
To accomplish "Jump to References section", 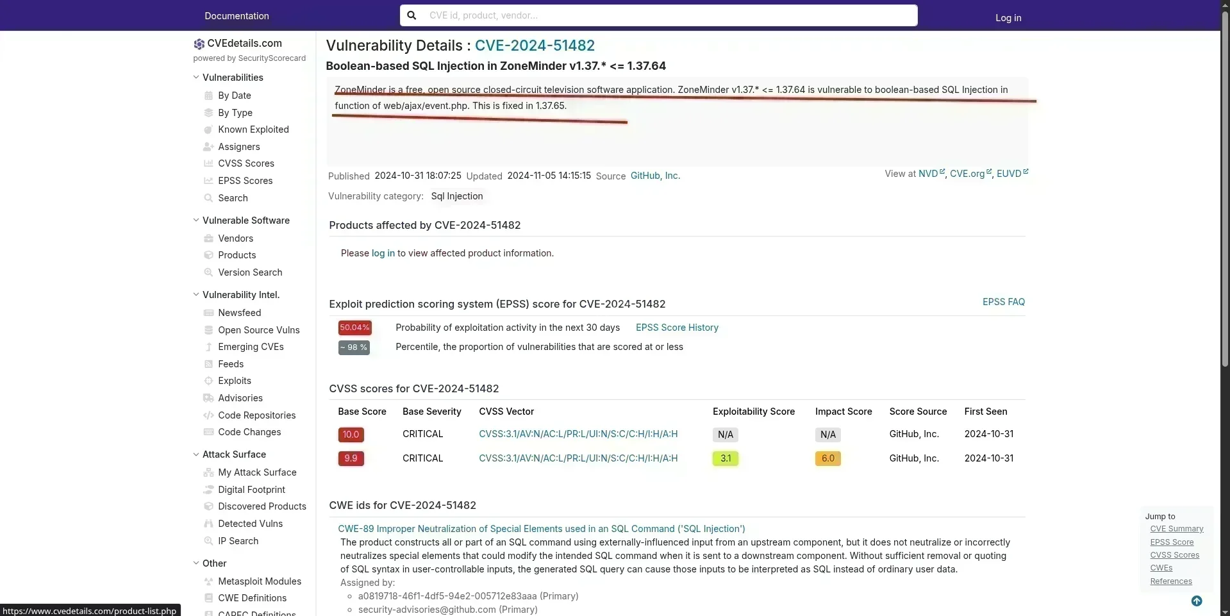I will [x=1171, y=581].
